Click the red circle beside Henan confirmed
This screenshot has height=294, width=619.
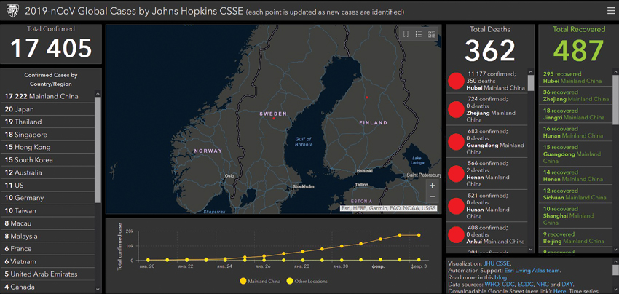point(456,174)
